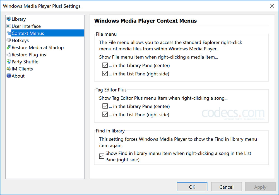Click the IM Clients icon
This screenshot has width=279, height=195.
[9, 69]
